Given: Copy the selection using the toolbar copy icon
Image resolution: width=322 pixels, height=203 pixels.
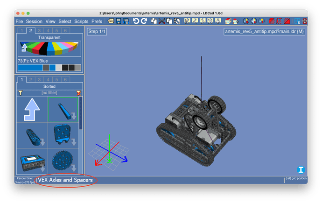Looking at the screenshot, I should pos(154,21).
